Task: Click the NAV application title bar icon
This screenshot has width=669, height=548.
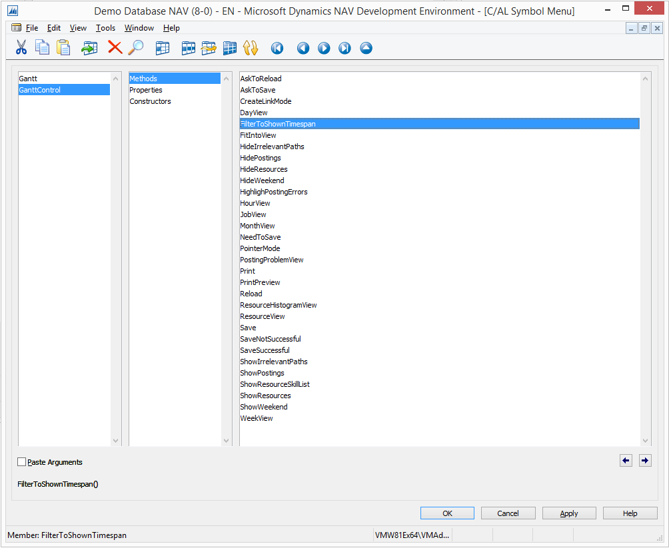Action: tap(13, 11)
